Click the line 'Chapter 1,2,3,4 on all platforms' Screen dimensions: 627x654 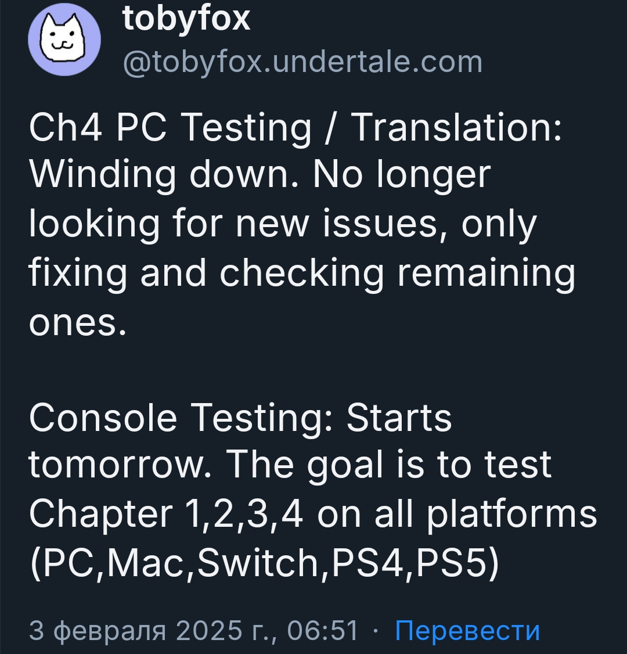tap(313, 514)
